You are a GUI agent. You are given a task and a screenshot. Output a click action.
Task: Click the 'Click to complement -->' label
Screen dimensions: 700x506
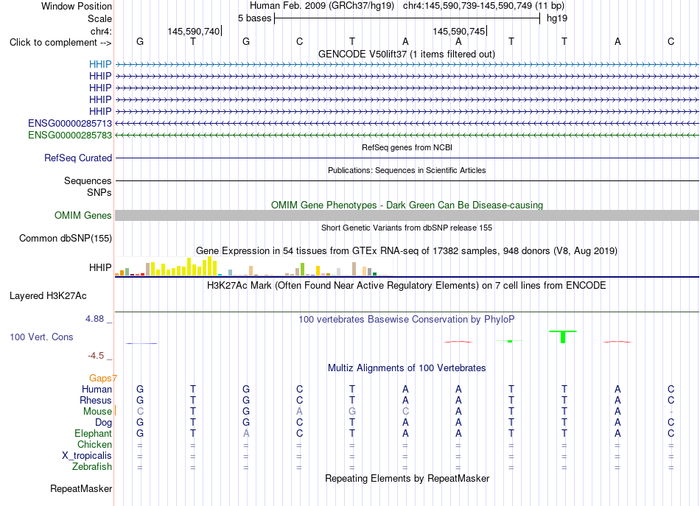60,43
